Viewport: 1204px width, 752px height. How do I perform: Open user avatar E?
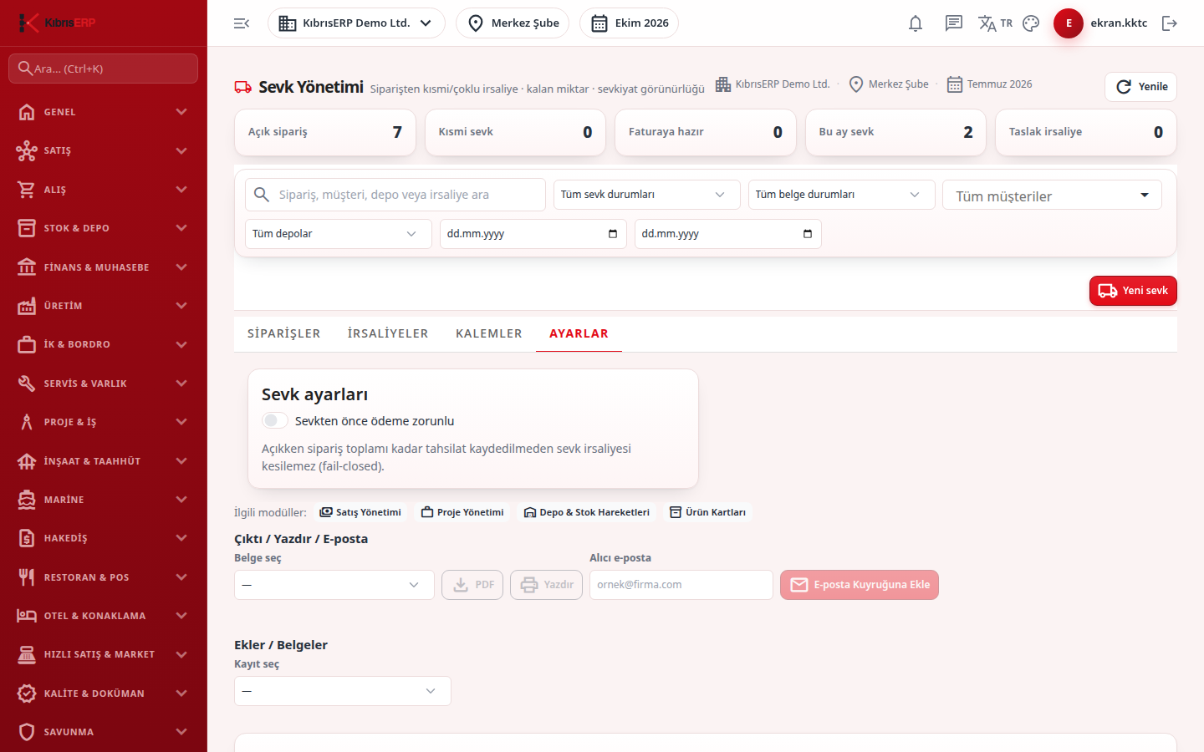click(1069, 23)
